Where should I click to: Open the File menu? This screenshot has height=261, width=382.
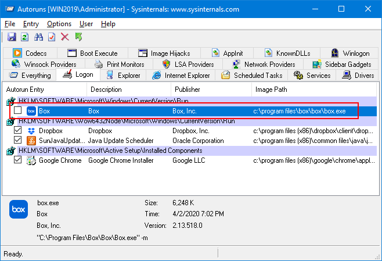(x=10, y=24)
